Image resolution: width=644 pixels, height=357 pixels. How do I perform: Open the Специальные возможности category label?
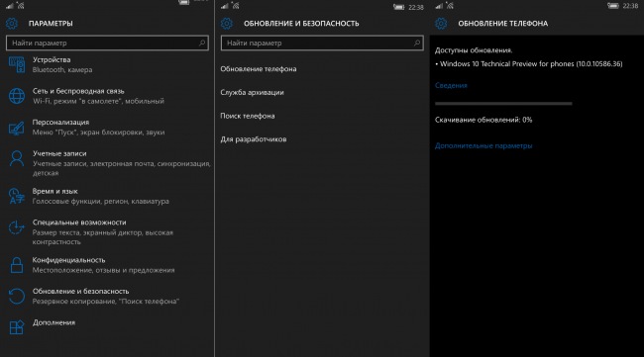(79, 223)
